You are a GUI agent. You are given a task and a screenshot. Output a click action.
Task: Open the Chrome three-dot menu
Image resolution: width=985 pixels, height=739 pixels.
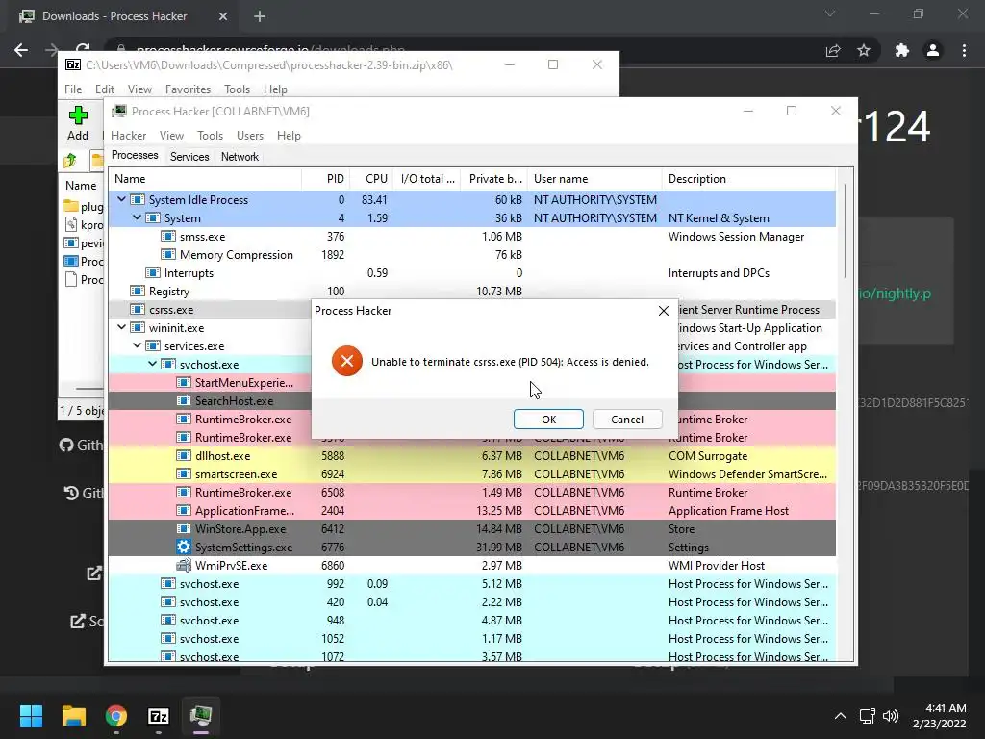[964, 50]
